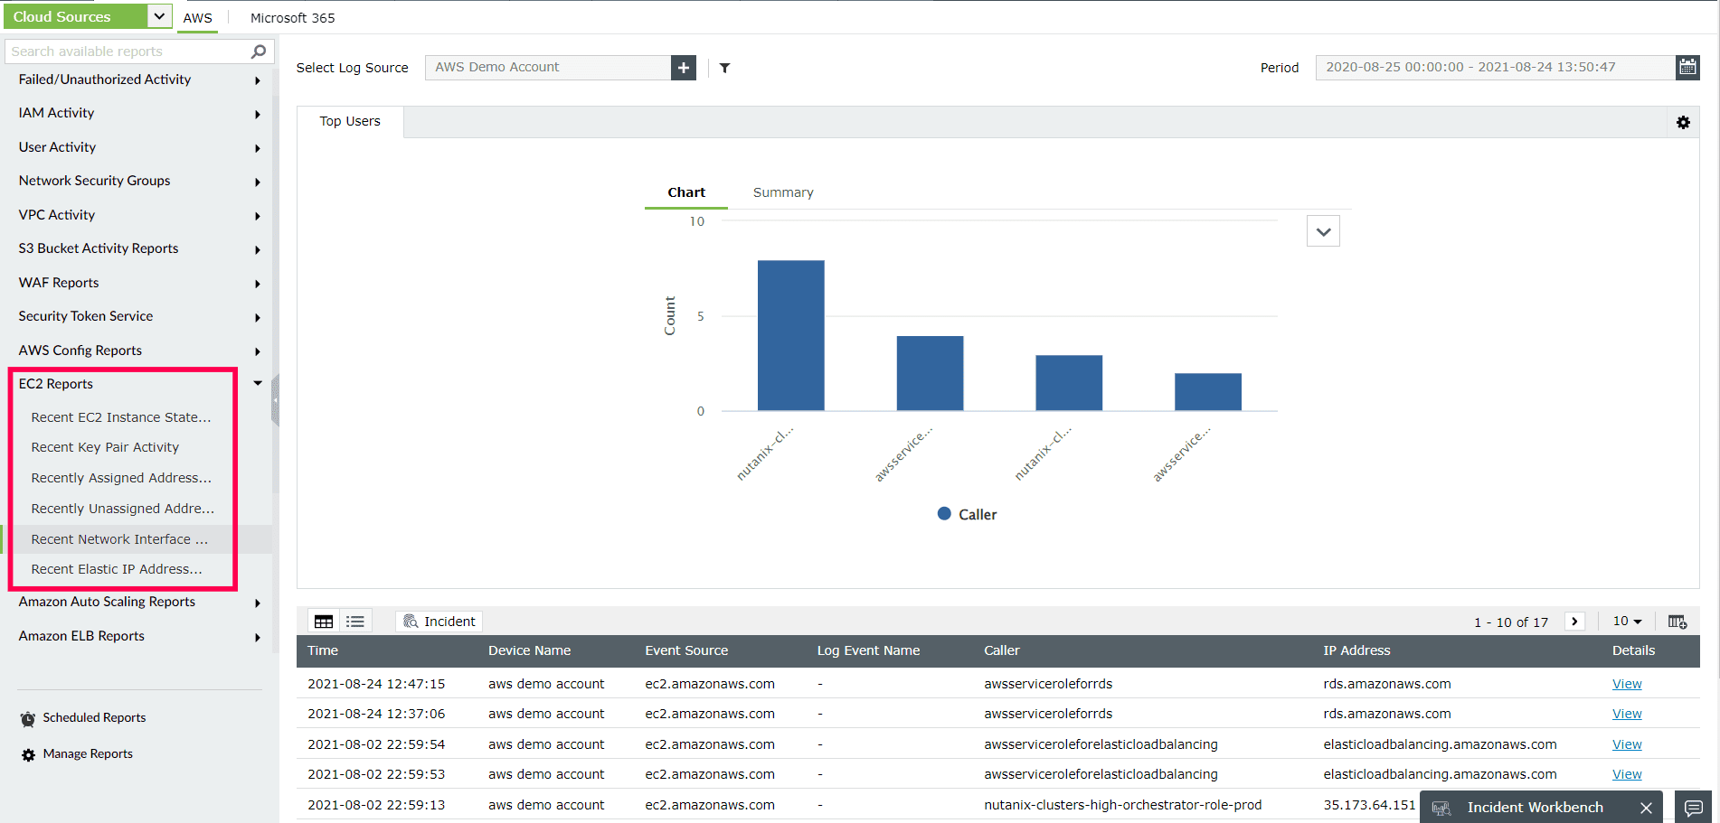Expand the chart options chevron near the graph
The height and width of the screenshot is (823, 1720).
[1323, 230]
